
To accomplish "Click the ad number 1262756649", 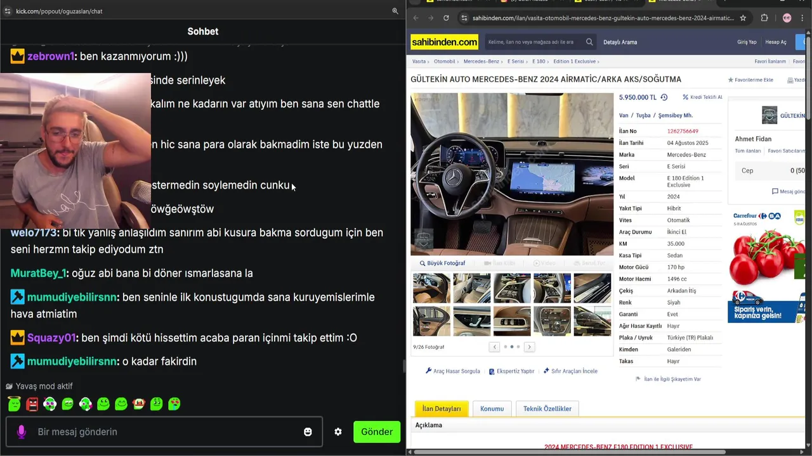I will [683, 132].
